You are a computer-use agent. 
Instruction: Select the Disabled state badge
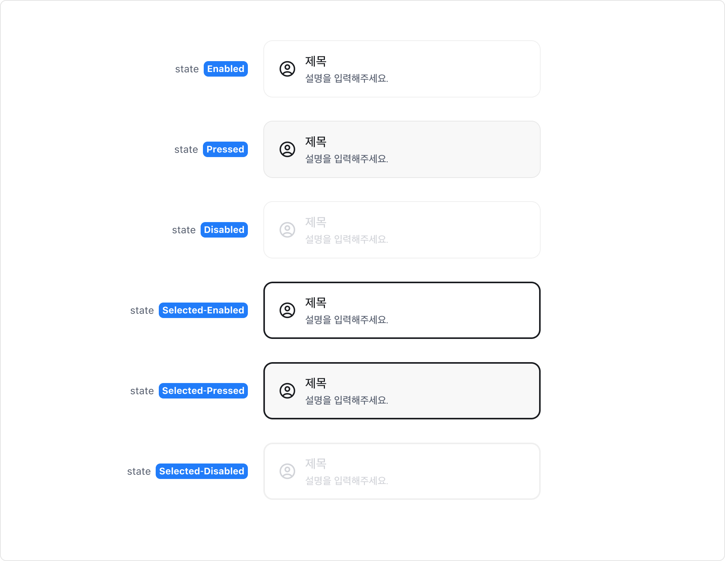point(224,229)
